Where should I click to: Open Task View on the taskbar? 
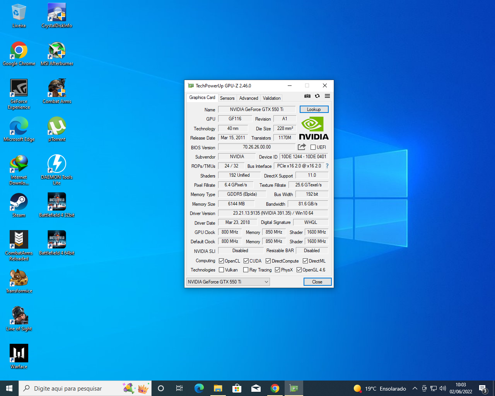pos(179,388)
